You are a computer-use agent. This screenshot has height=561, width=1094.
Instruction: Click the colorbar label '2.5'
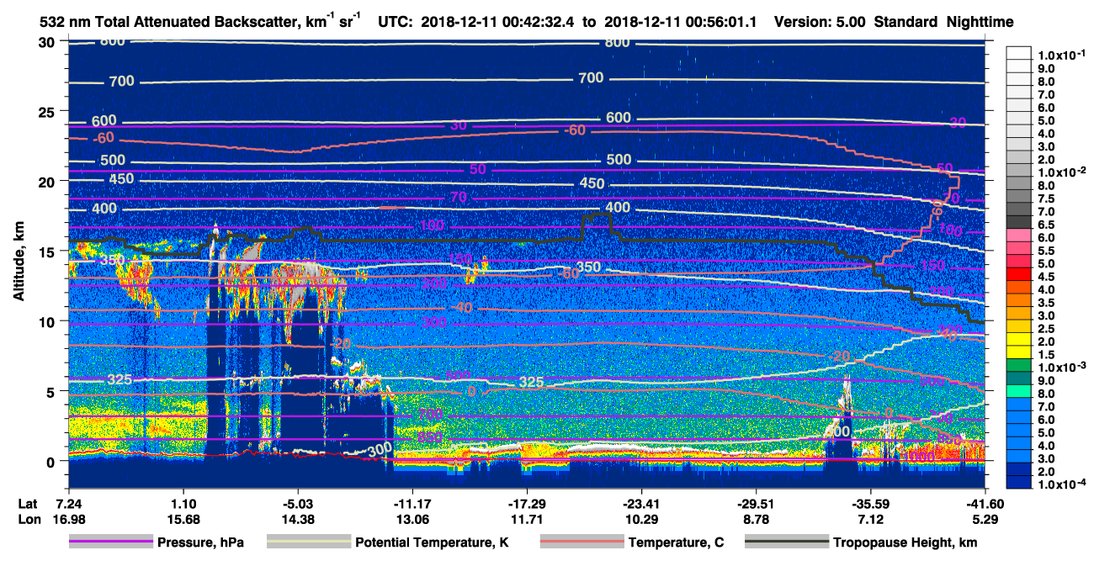(x=1046, y=330)
